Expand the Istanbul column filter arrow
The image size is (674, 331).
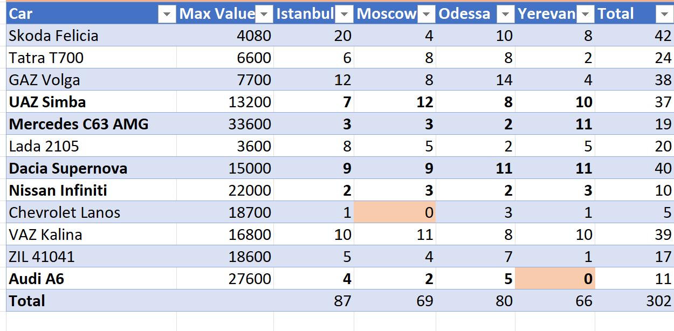coord(345,15)
